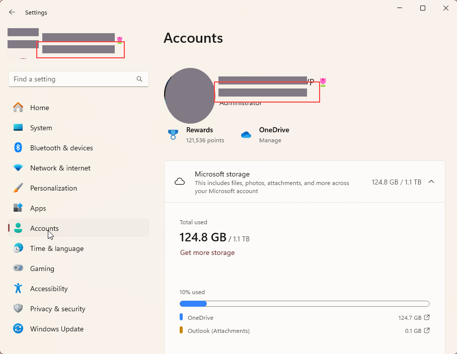The image size is (457, 354).
Task: Open Privacy & security settings
Action: 79,308
